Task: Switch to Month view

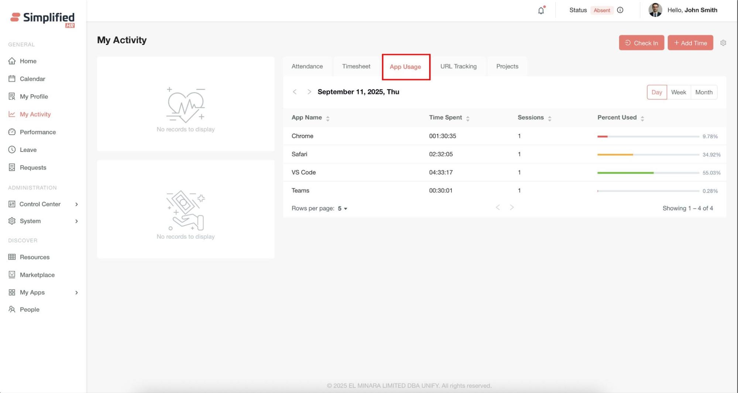Action: 704,92
